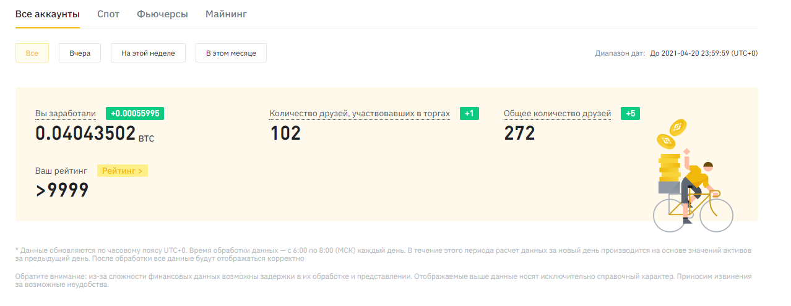Go to the Все аккаунты tab
Screen dimensions: 791x306
[48, 14]
